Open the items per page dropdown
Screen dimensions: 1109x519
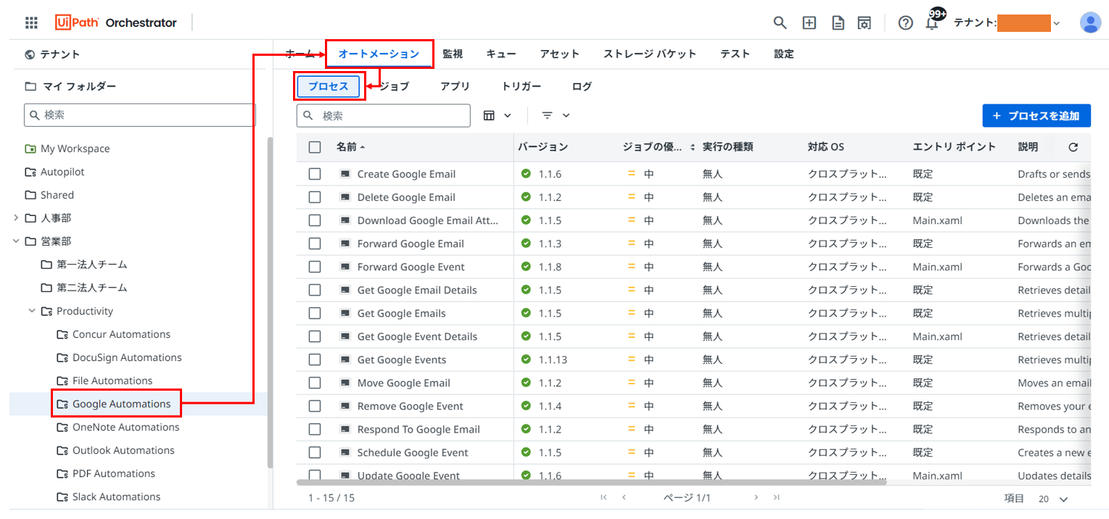tap(1054, 499)
